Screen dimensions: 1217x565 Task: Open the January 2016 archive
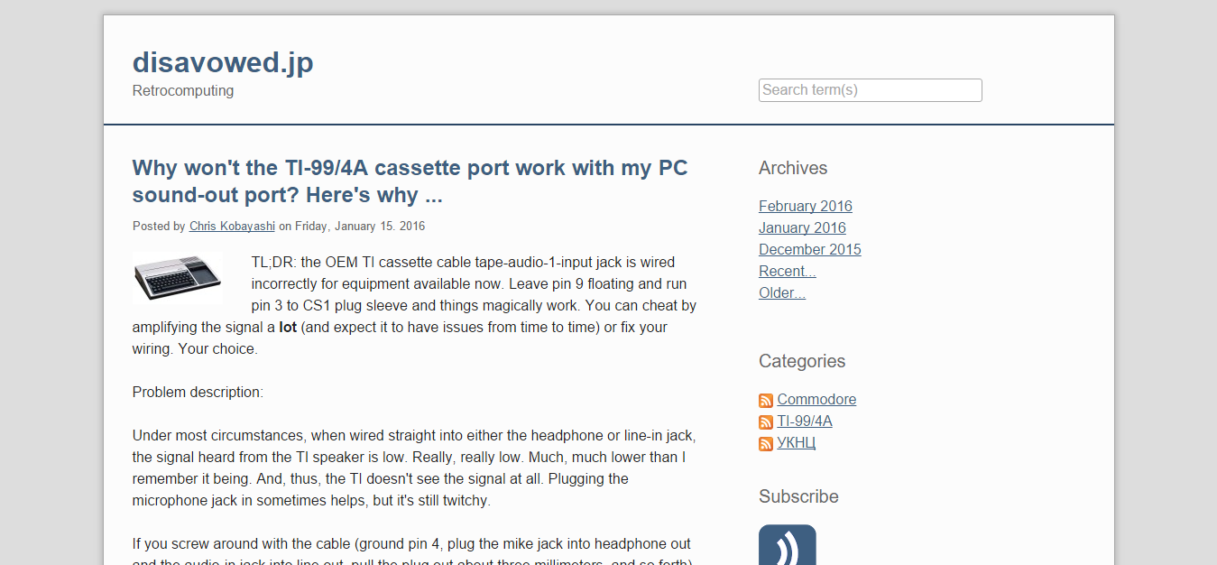[x=802, y=227]
